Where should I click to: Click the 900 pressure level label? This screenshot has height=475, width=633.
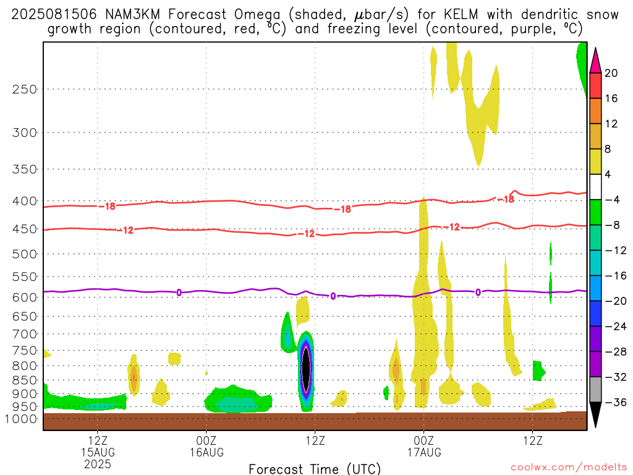24,393
